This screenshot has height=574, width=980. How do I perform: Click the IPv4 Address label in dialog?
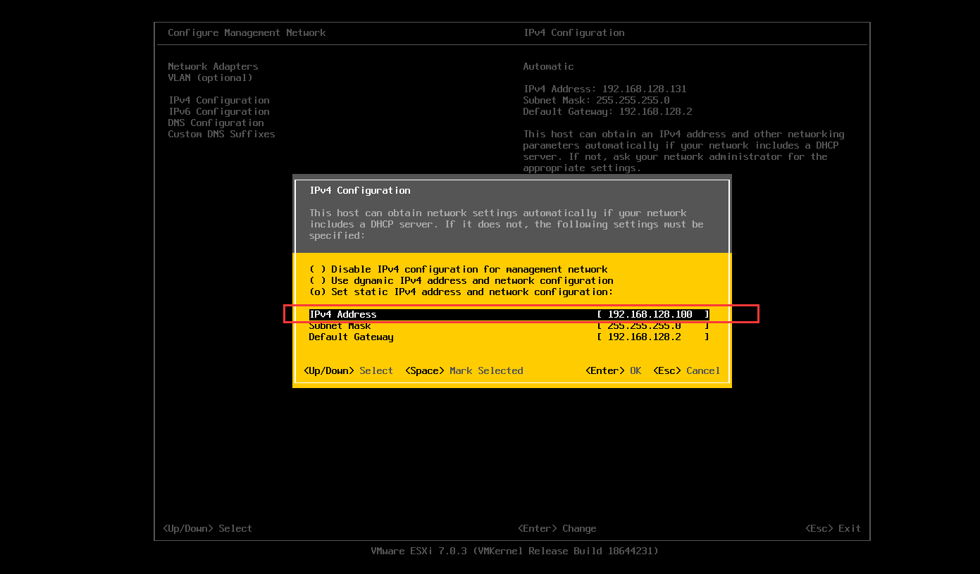tap(342, 314)
